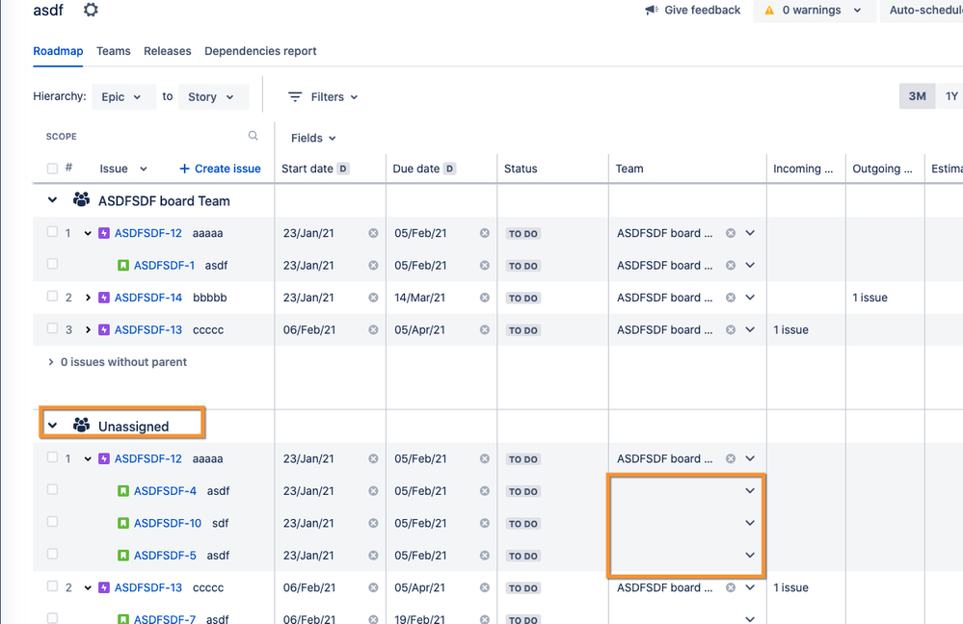Viewport: 963px width, 624px height.
Task: Clear start date of ASDFSDF-14
Action: click(x=373, y=298)
